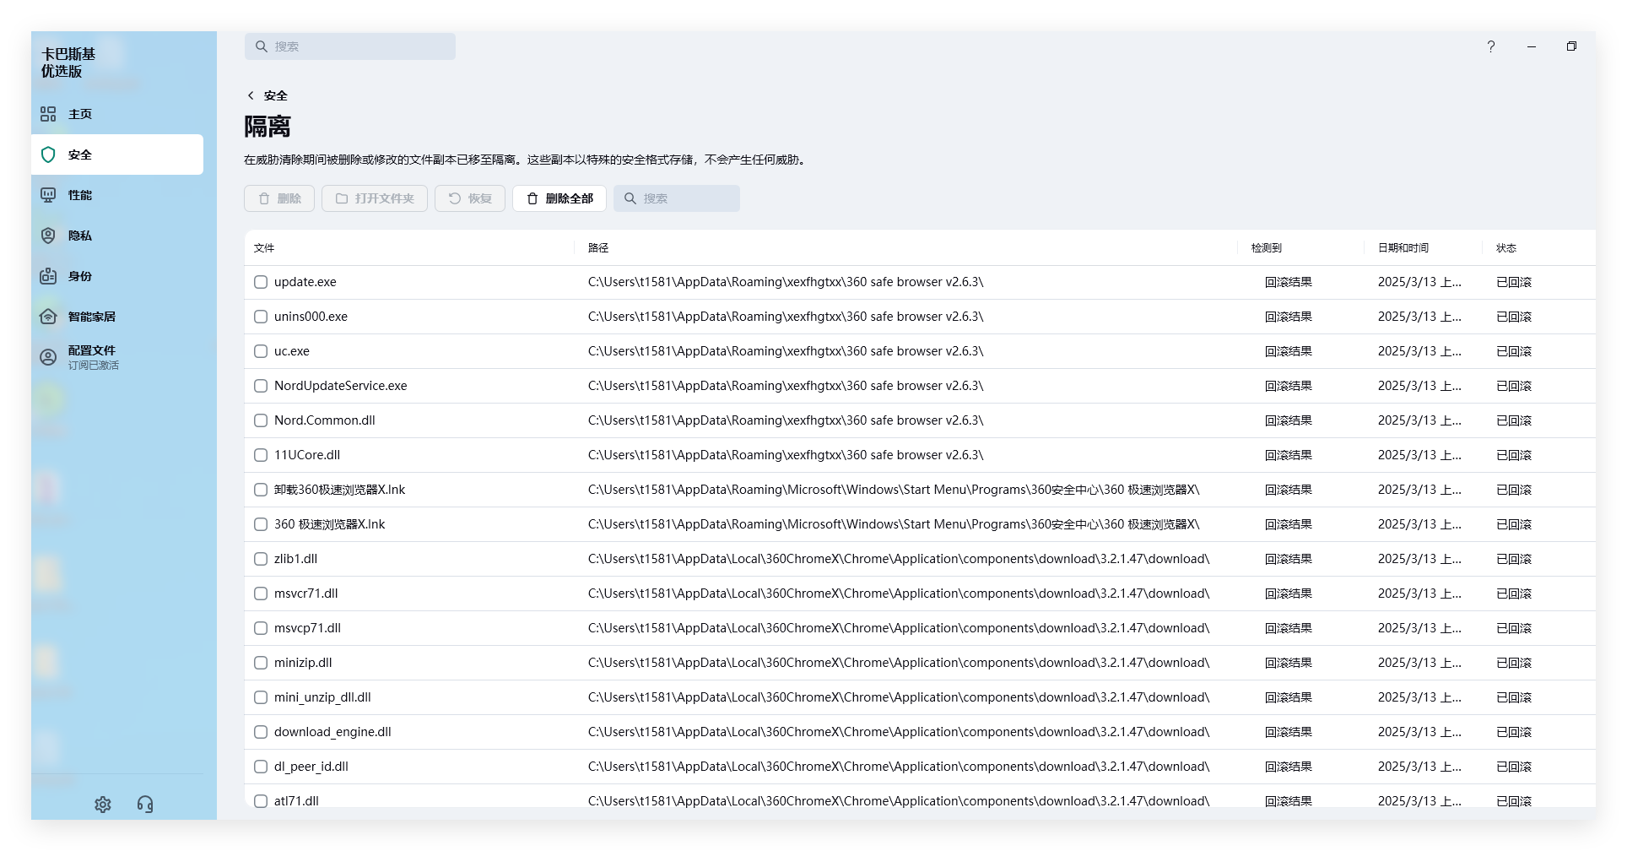Tick the minizip.dll checkbox
This screenshot has height=851, width=1627.
[x=261, y=663]
